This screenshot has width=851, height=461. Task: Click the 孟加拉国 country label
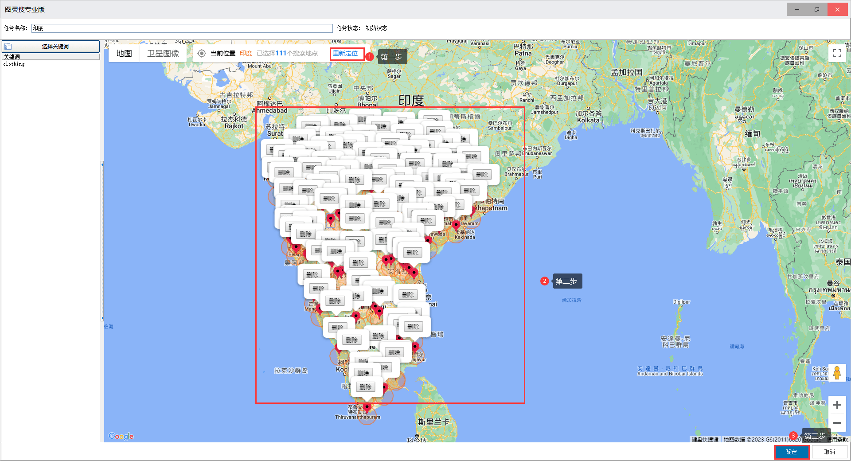627,72
